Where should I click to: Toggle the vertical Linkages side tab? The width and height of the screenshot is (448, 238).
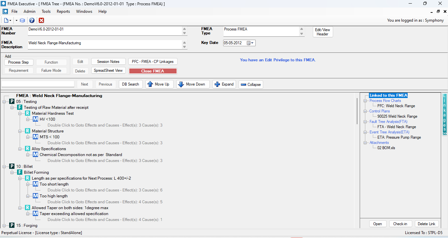444,114
